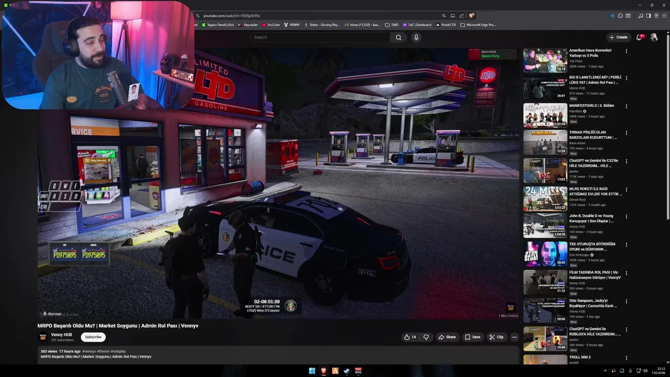670x377 pixels.
Task: Open the Venny HUB channel name link
Action: click(x=61, y=335)
